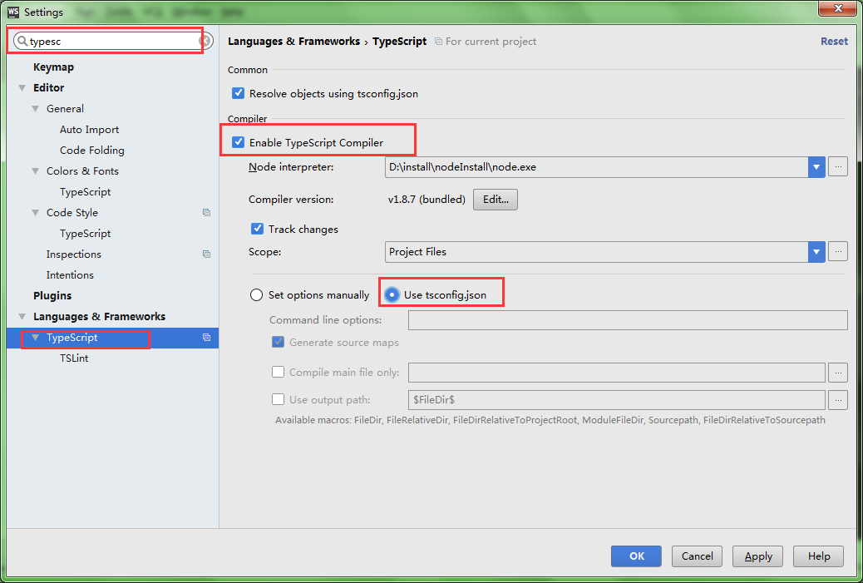
Task: Collapse the General tree node
Action: point(35,108)
